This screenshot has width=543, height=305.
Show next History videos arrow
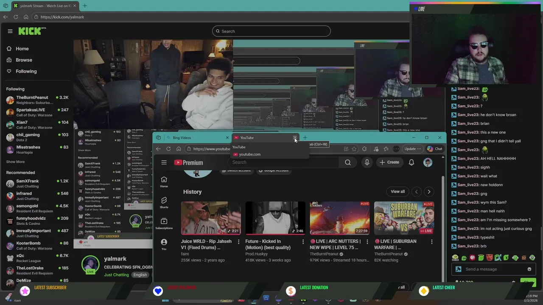(429, 191)
